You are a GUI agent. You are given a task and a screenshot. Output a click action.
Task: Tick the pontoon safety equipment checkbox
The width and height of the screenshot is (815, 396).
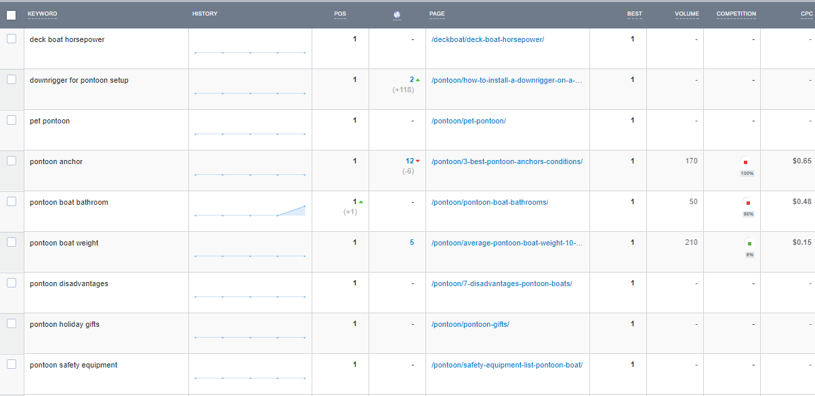click(x=12, y=365)
